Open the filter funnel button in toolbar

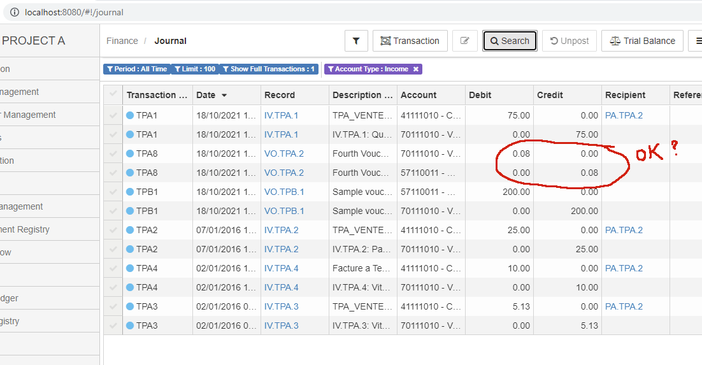(x=356, y=41)
